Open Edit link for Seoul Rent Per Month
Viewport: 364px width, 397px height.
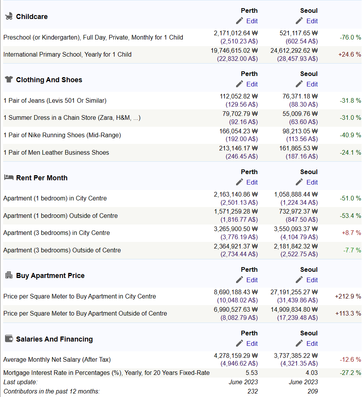click(312, 182)
